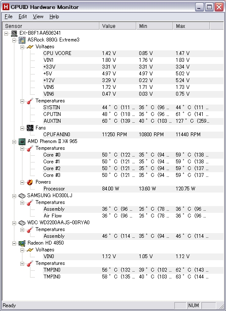Click the Value column header
Screen dimensions: 226x311
(118, 26)
